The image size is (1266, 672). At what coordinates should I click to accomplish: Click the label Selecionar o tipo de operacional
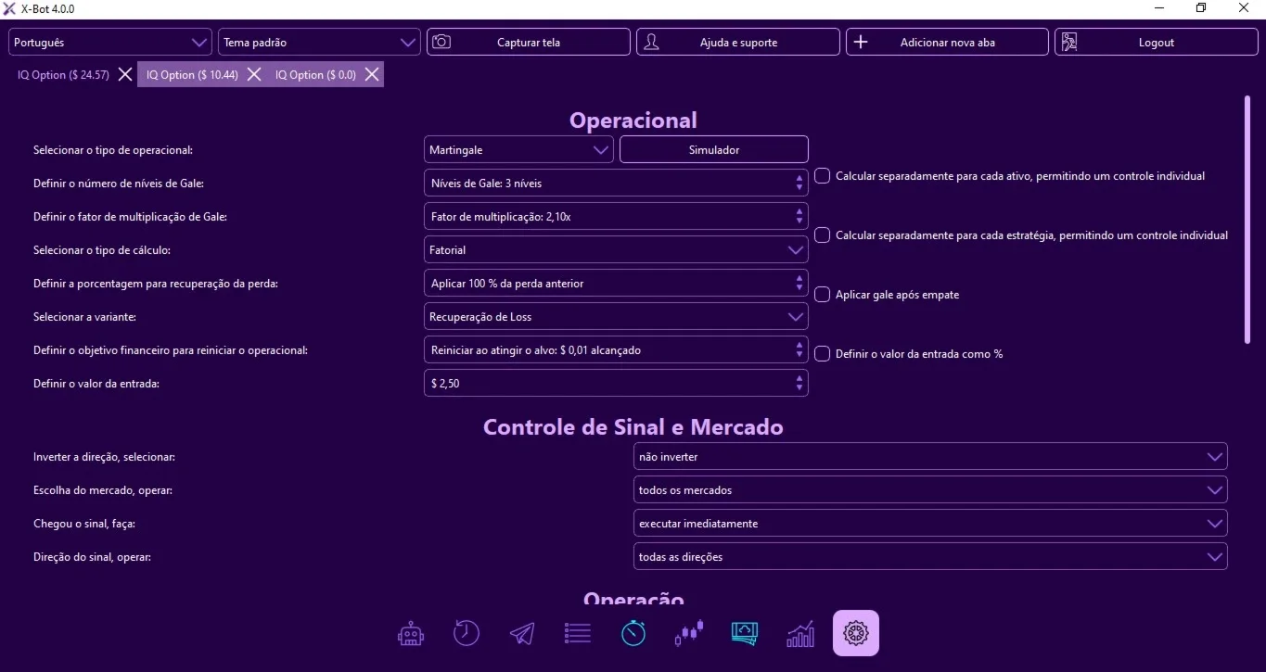(x=113, y=150)
